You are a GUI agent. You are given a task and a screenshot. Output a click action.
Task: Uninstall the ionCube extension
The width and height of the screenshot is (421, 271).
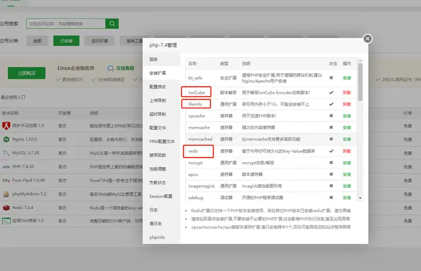click(347, 92)
